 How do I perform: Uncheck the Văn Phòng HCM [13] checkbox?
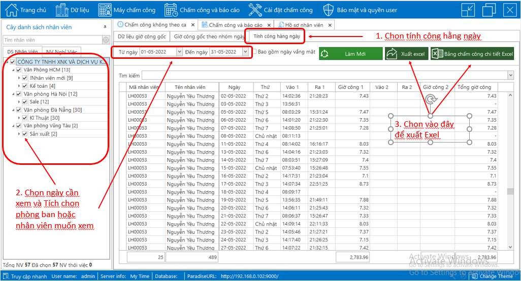coord(19,70)
